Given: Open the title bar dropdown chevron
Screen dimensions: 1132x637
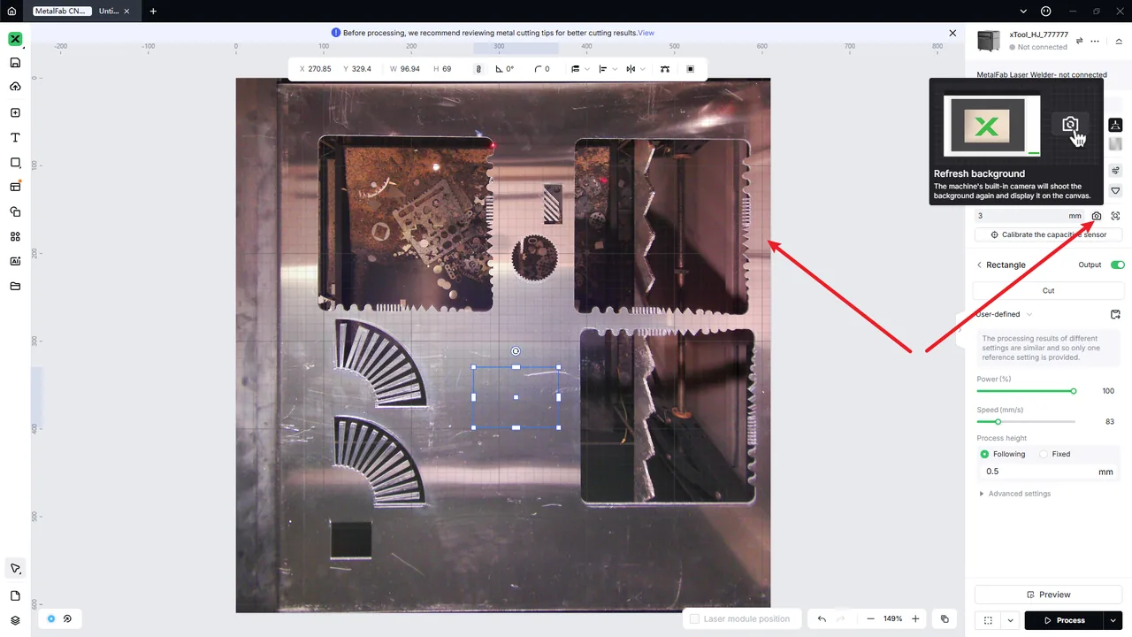Looking at the screenshot, I should pyautogui.click(x=1024, y=12).
